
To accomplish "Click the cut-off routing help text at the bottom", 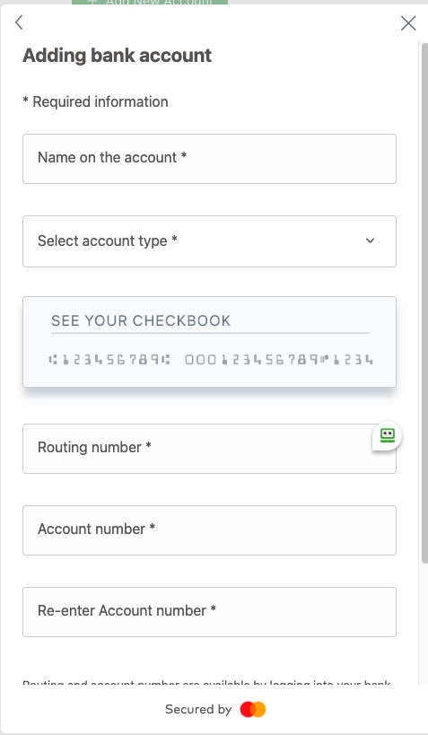I will tap(206, 682).
